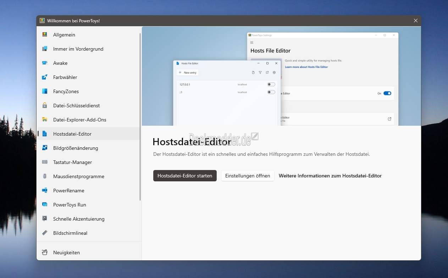Select the Datei-Schlüsseldienst padlock icon

pos(45,106)
